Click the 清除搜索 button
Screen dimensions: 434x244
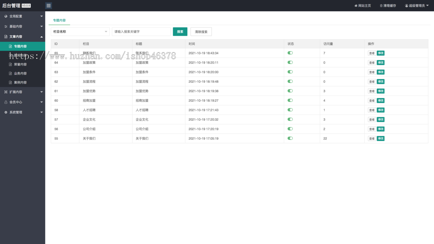201,31
